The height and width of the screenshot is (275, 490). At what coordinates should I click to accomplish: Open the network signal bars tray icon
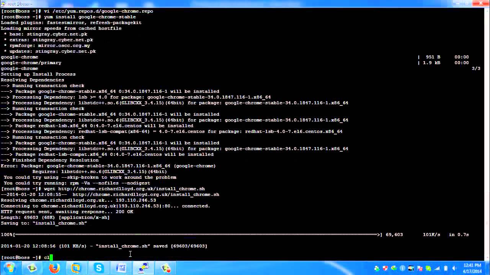(437, 268)
